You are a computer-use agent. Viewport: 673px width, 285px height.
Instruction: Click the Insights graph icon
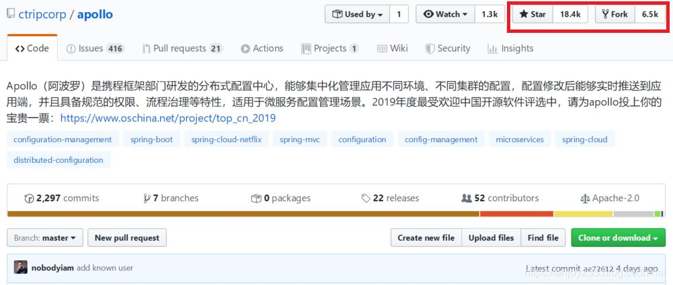pyautogui.click(x=492, y=48)
